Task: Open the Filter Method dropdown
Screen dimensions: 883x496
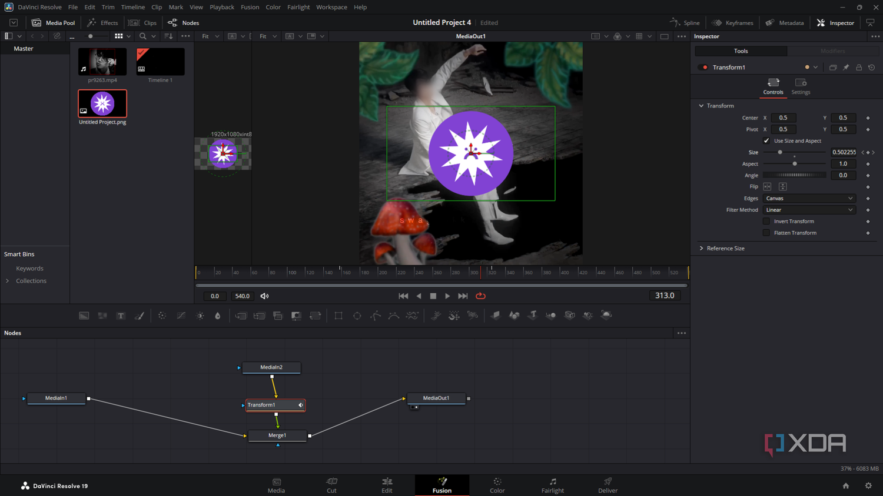Action: (809, 210)
